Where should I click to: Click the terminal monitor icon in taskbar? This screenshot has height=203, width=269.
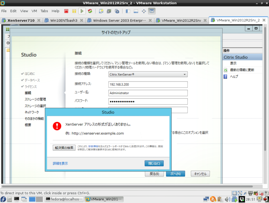coord(17,199)
